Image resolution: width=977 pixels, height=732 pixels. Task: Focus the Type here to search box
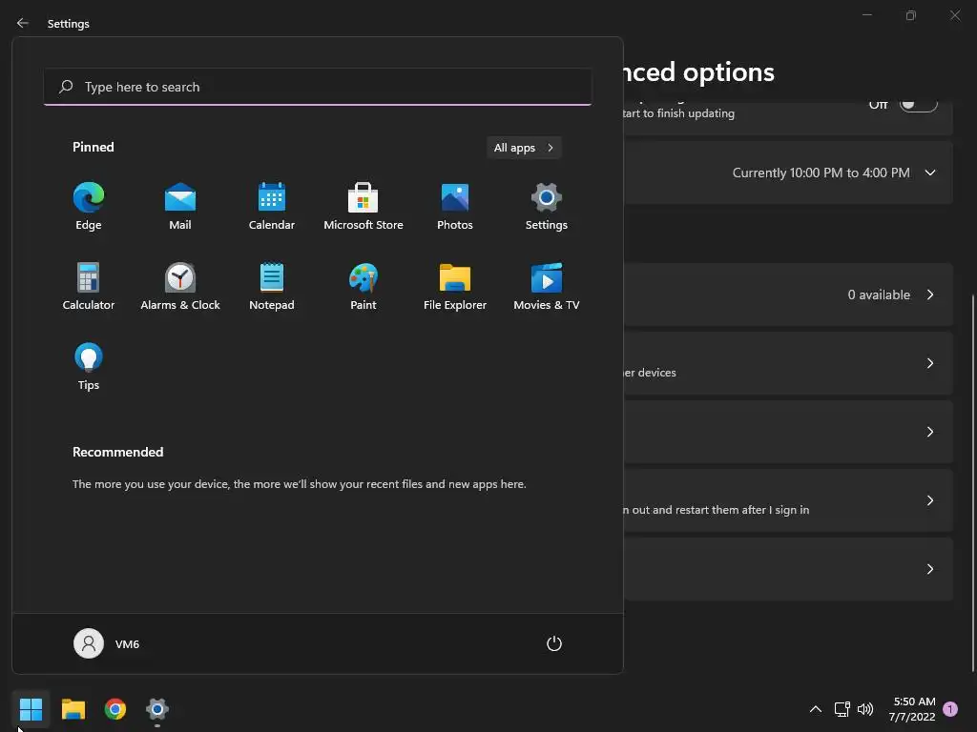318,87
